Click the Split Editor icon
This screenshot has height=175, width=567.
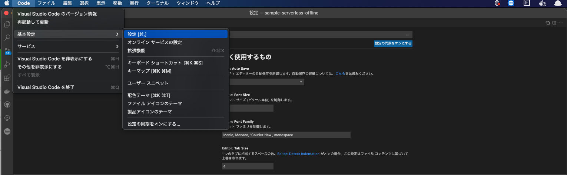pos(554,23)
